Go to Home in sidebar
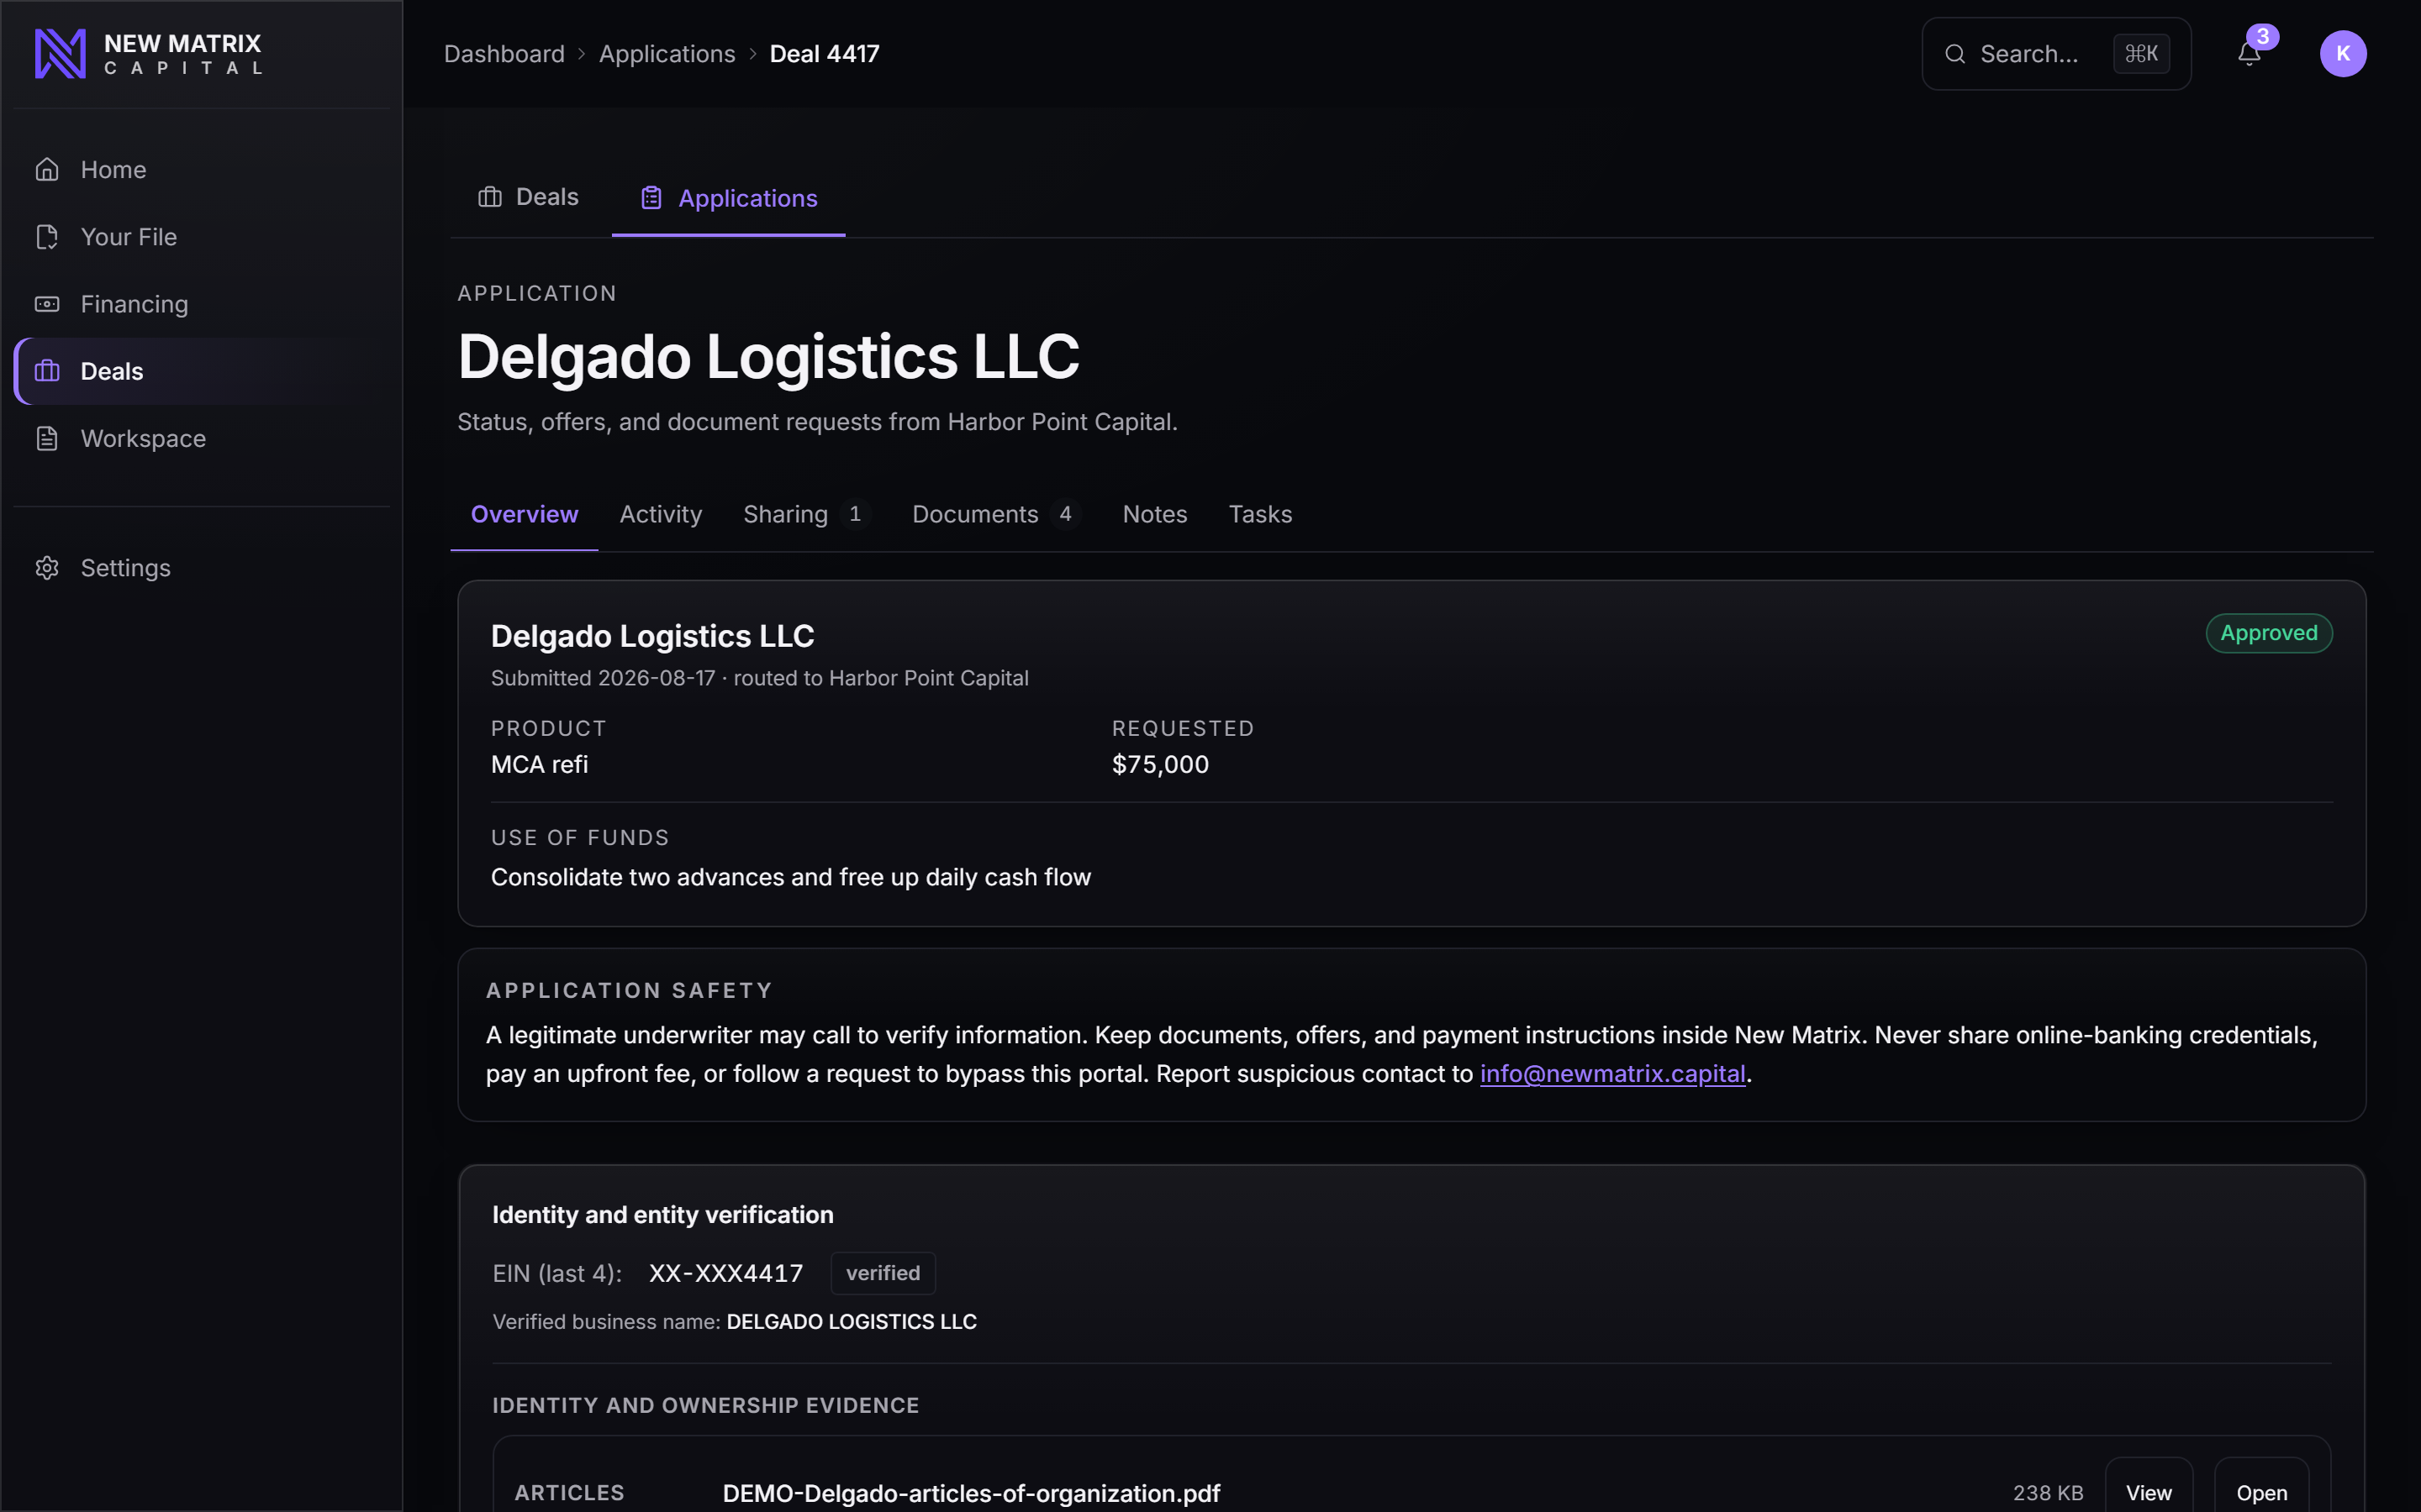This screenshot has width=2421, height=1512. tap(202, 170)
